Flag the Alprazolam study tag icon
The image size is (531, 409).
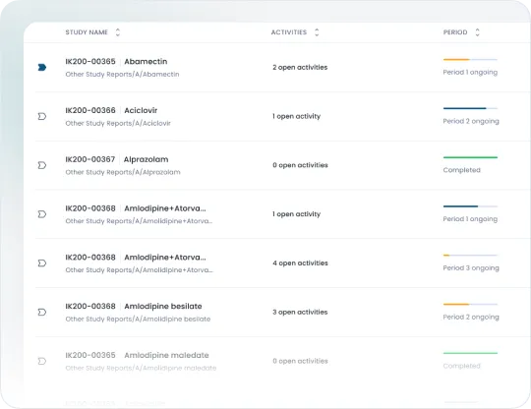click(42, 165)
